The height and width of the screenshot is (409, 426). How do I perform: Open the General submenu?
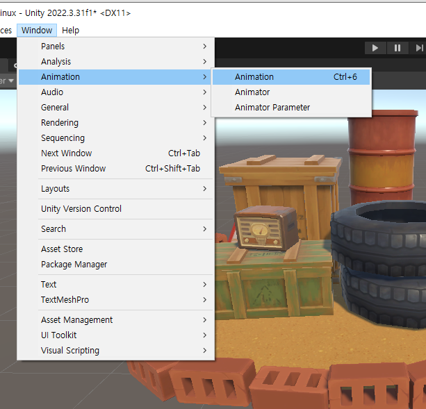tap(115, 108)
